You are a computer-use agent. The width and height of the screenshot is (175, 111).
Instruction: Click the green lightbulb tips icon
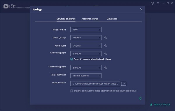click(x=140, y=98)
